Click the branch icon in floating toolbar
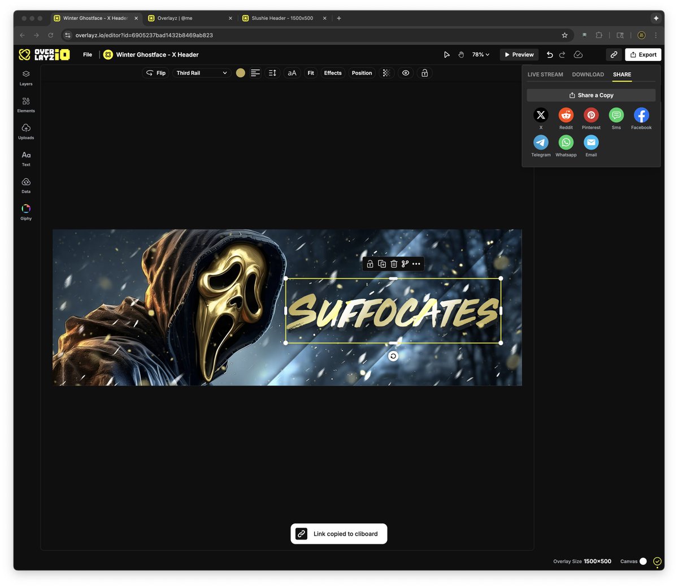Viewport: 678px width, 587px height. 405,264
